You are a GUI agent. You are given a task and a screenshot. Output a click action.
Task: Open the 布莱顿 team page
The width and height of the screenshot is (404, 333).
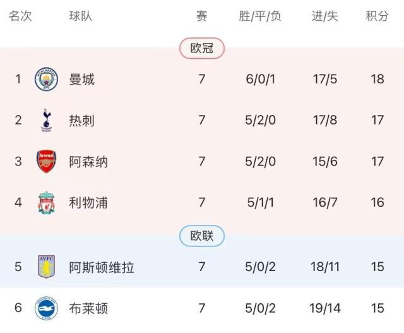point(88,308)
